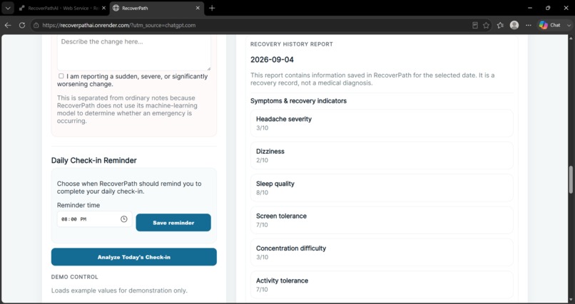The width and height of the screenshot is (575, 304).
Task: Click the Symptoms & recovery indicators heading
Action: [x=298, y=101]
